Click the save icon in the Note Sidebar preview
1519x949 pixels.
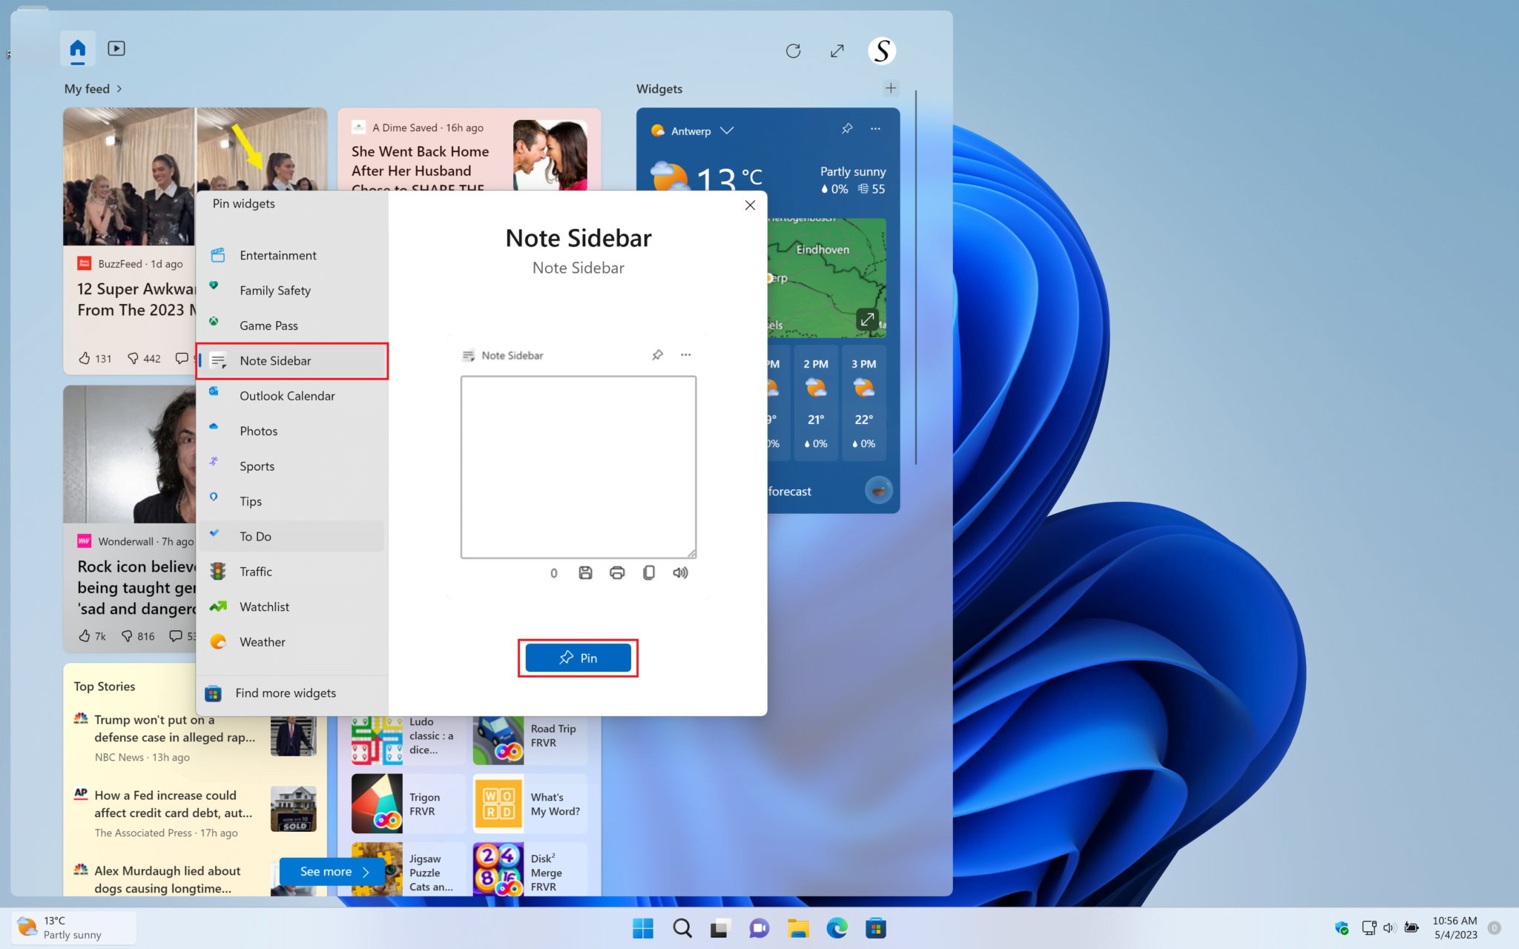(x=584, y=572)
